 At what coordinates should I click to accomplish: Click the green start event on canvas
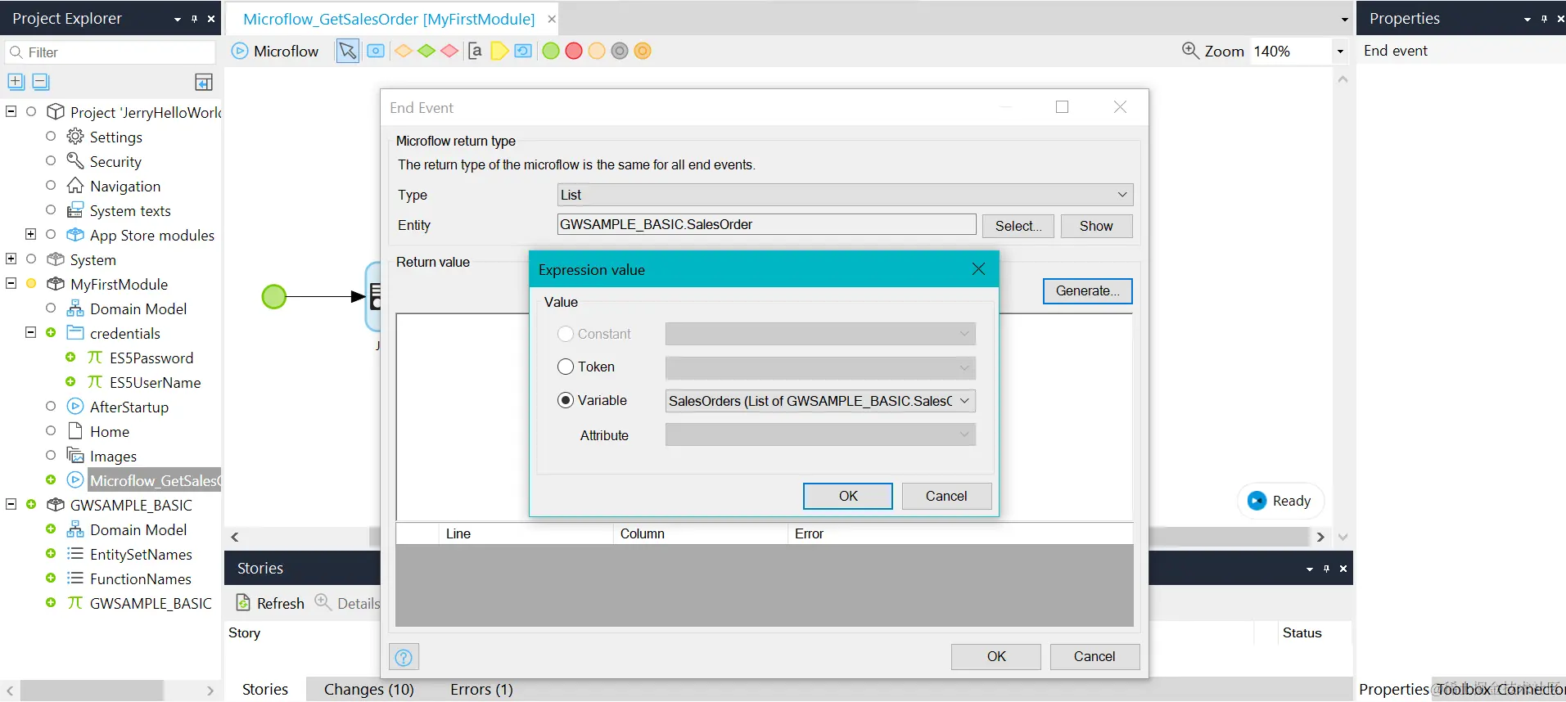point(273,296)
